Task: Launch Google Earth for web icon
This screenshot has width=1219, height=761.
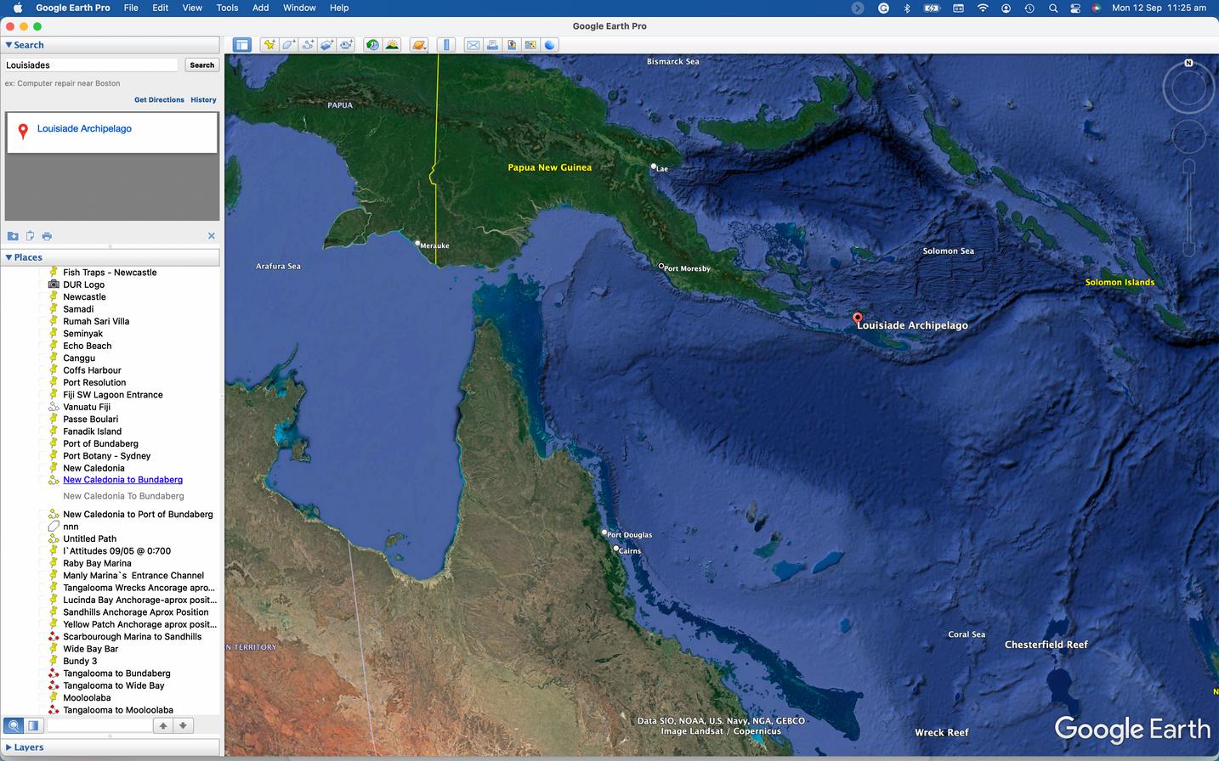Action: 550,45
